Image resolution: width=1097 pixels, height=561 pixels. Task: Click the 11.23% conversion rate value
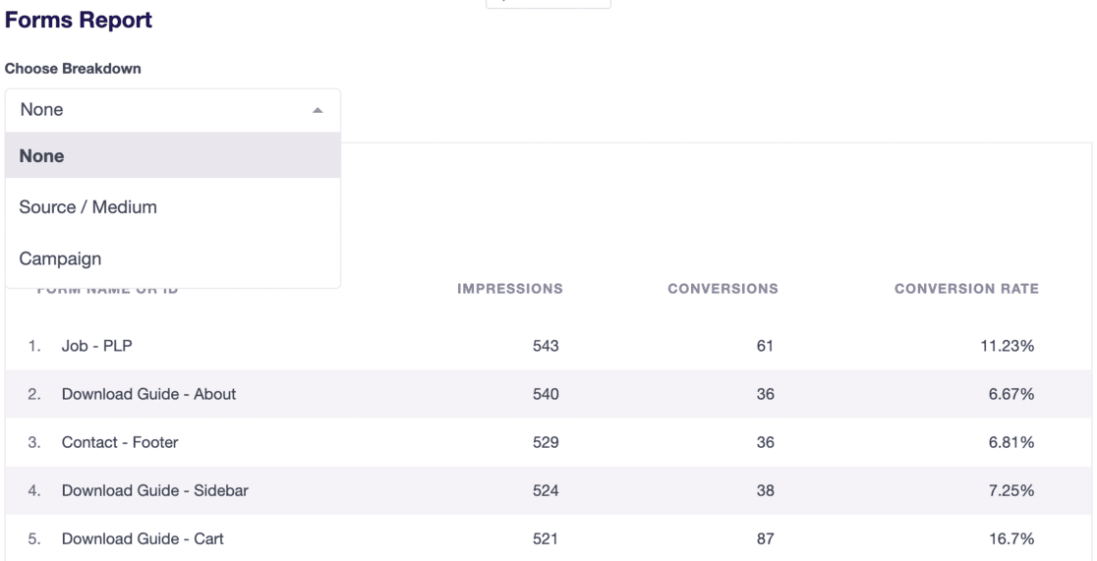click(x=1007, y=346)
